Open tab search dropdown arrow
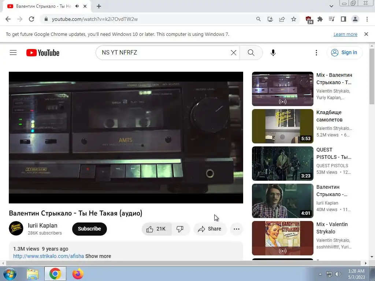This screenshot has width=375, height=281. (x=331, y=6)
